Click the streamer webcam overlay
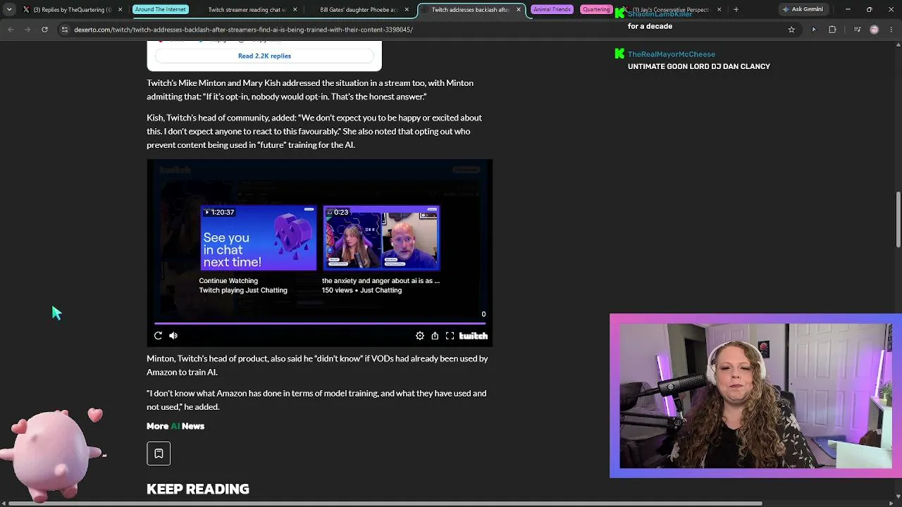This screenshot has height=507, width=902. (x=755, y=396)
